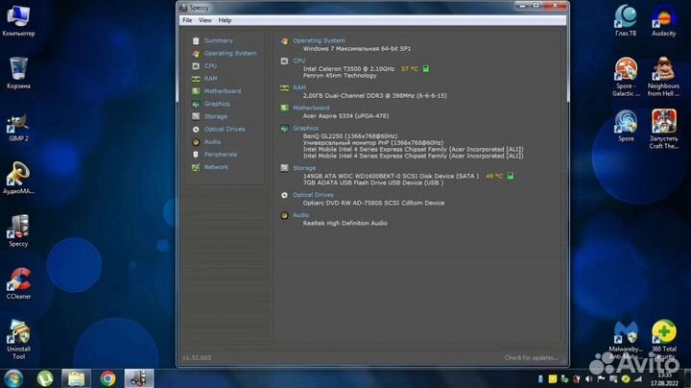The image size is (691, 388).
Task: Open the Windows Start button
Action: click(13, 378)
